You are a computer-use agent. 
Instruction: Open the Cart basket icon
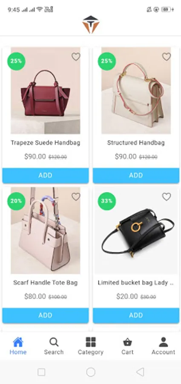click(127, 346)
